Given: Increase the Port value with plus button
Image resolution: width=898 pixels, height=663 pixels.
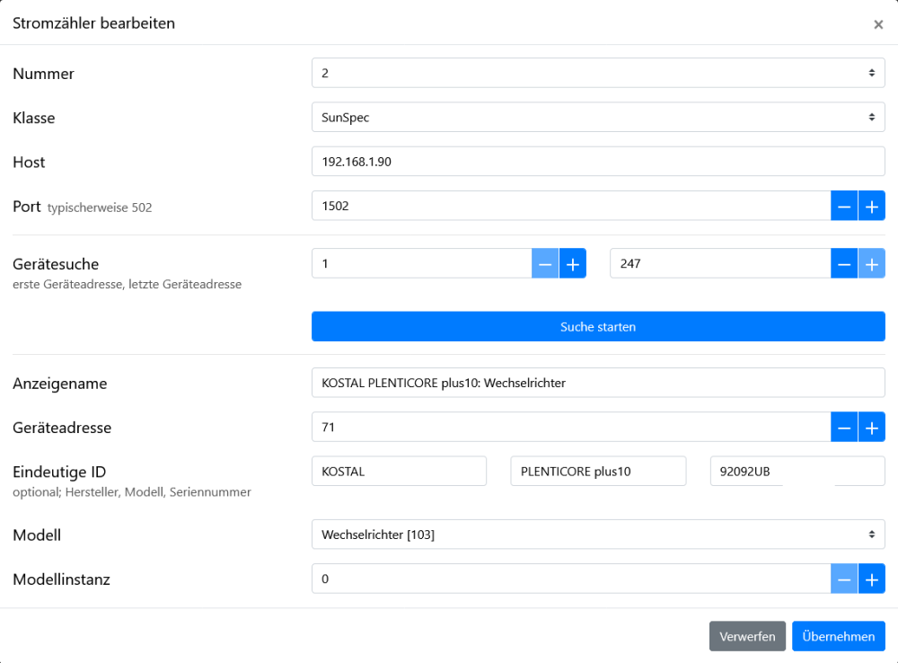Looking at the screenshot, I should tap(871, 206).
